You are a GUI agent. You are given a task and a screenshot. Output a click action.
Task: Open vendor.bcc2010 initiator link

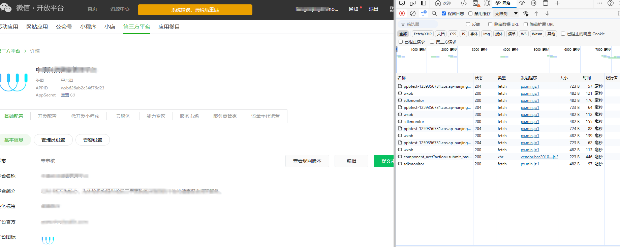[539, 157]
